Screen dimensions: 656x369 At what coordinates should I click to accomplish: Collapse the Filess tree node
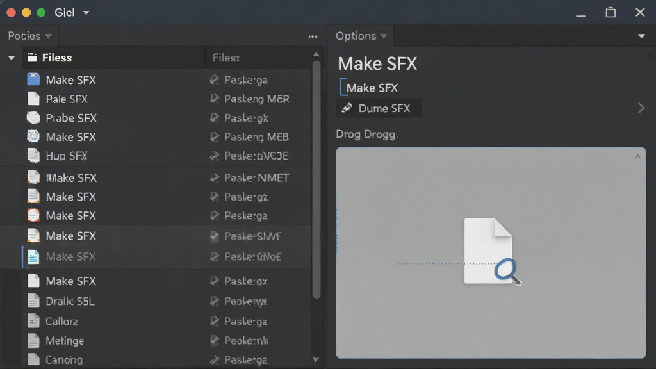coord(12,58)
